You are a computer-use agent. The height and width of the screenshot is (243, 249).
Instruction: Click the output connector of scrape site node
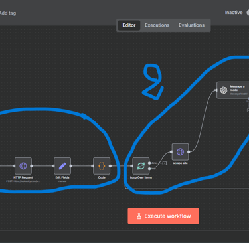pyautogui.click(x=189, y=152)
